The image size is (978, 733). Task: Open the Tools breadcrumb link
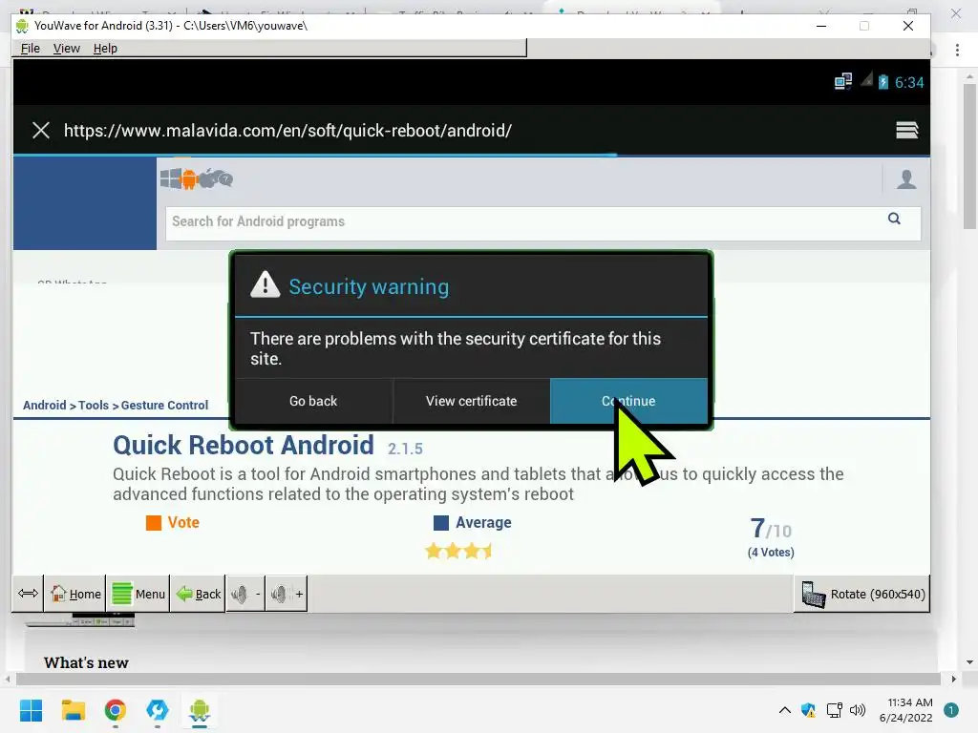pyautogui.click(x=94, y=405)
